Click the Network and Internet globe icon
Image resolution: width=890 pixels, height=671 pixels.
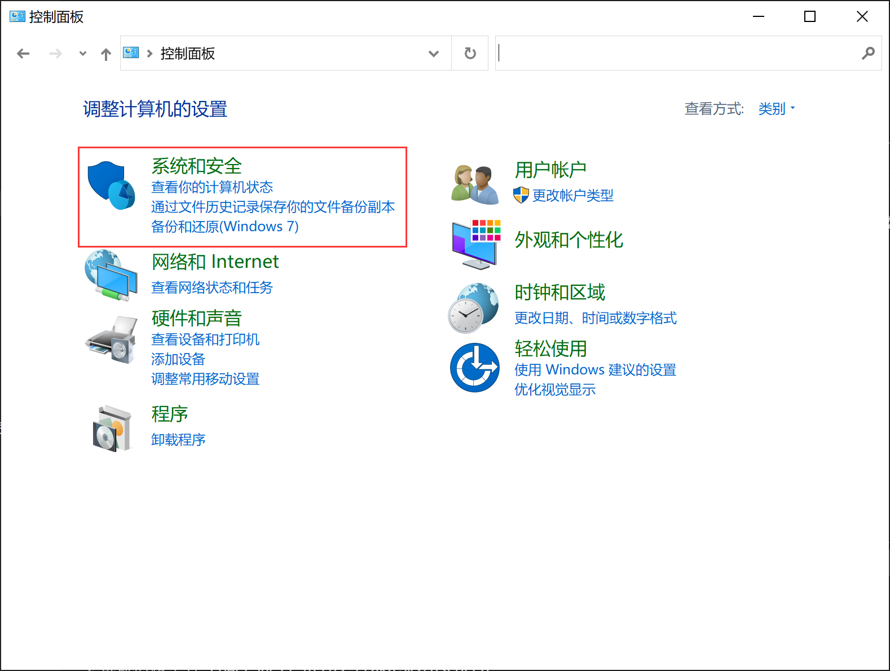[x=111, y=275]
